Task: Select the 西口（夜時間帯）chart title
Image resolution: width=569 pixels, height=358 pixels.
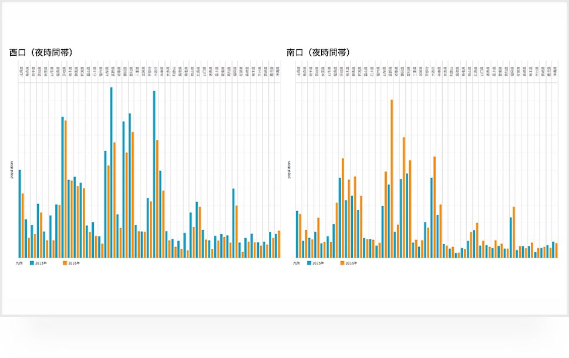Action: click(41, 52)
